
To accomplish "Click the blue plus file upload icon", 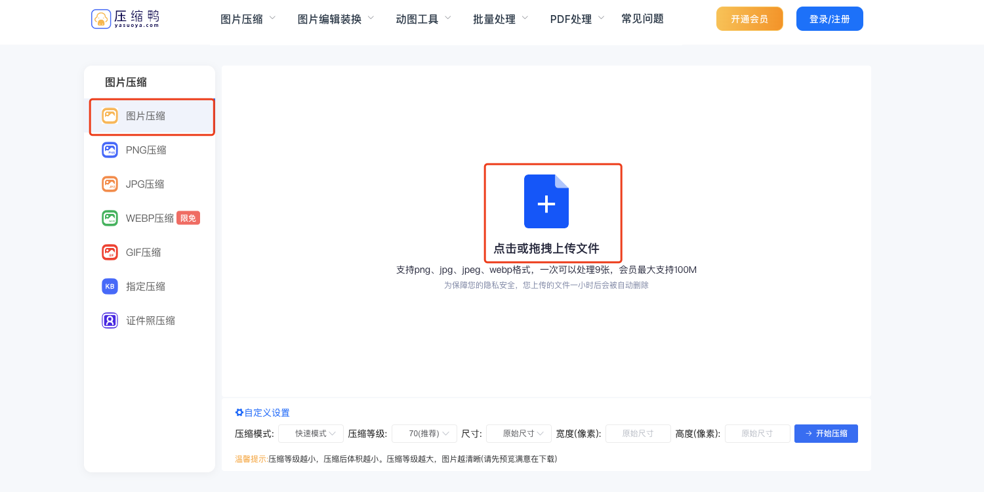I will click(x=546, y=201).
